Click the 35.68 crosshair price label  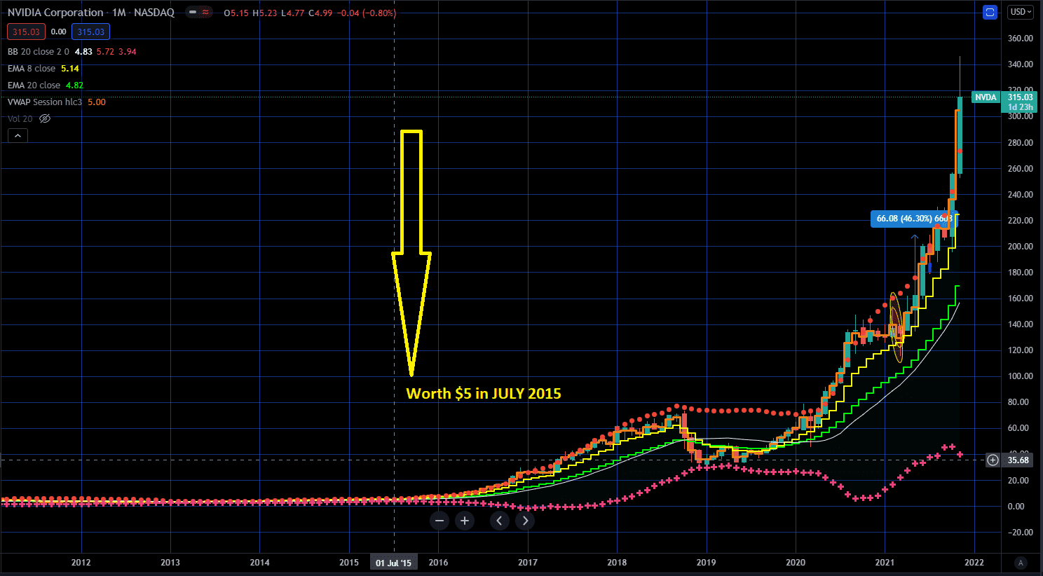pos(1018,460)
